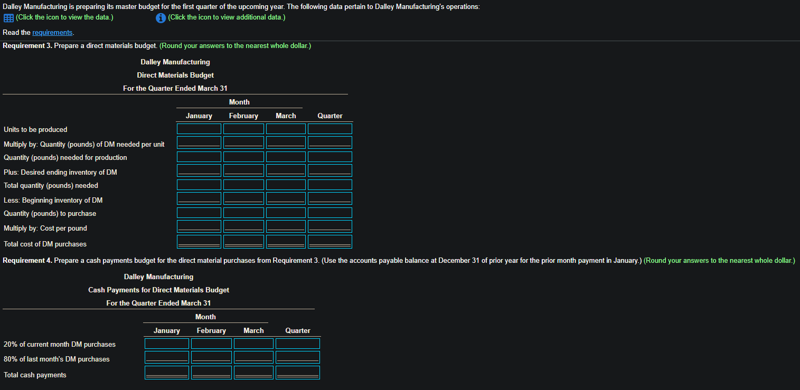Select March desired ending inventory field

tap(286, 170)
